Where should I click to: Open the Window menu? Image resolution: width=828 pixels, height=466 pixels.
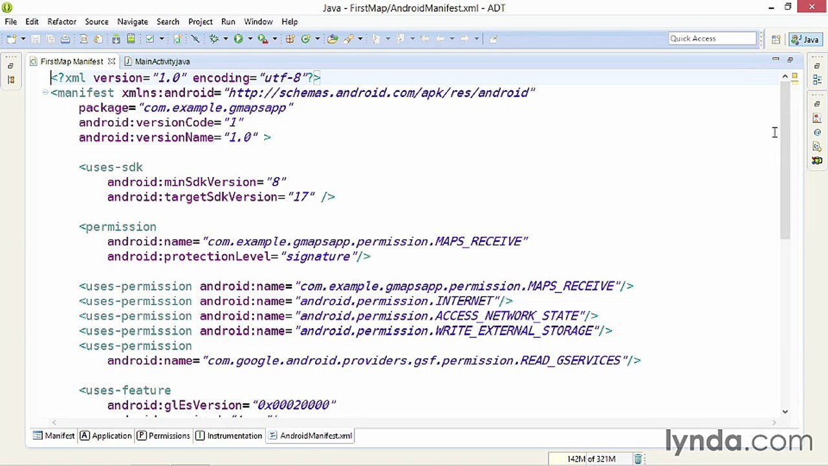click(x=258, y=21)
